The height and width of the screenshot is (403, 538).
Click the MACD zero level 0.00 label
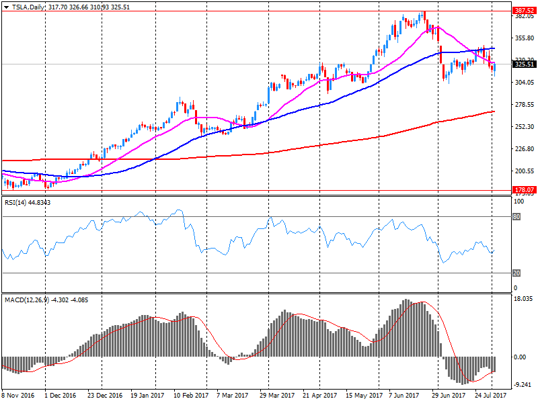pyautogui.click(x=520, y=357)
